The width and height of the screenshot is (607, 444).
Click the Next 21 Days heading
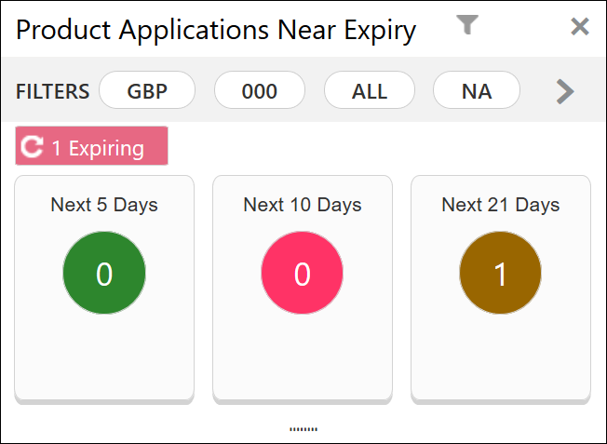(x=501, y=205)
